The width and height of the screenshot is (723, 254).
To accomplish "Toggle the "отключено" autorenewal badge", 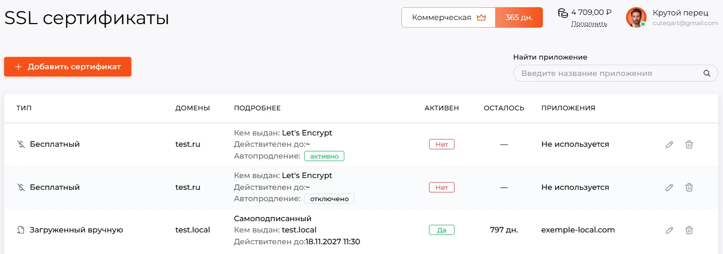I will click(329, 199).
